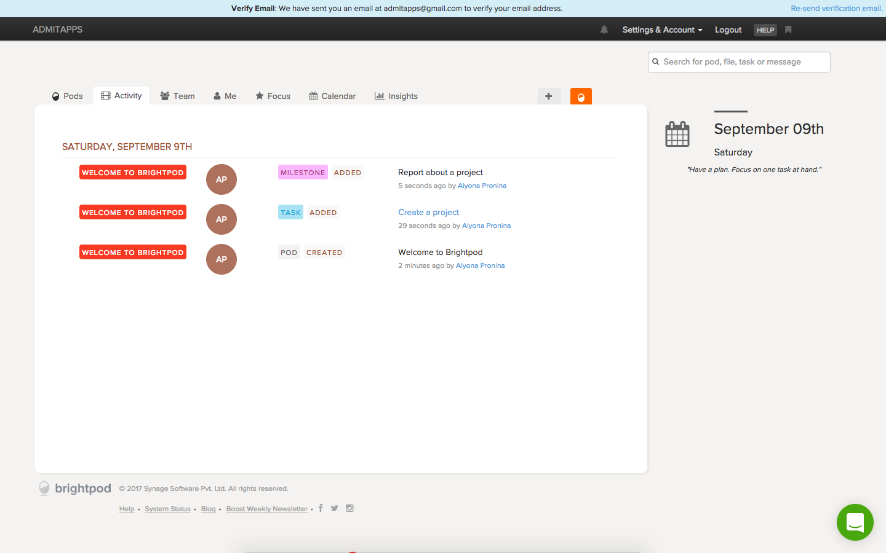886x553 pixels.
Task: Open Boost Weekly Newsletter link
Action: click(266, 509)
